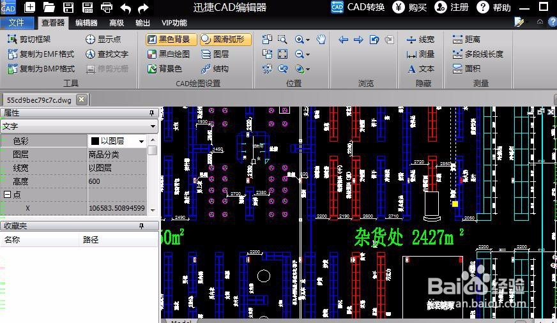This screenshot has height=323, width=557.
Task: Select the 距离 distance measure tool
Action: 466,40
